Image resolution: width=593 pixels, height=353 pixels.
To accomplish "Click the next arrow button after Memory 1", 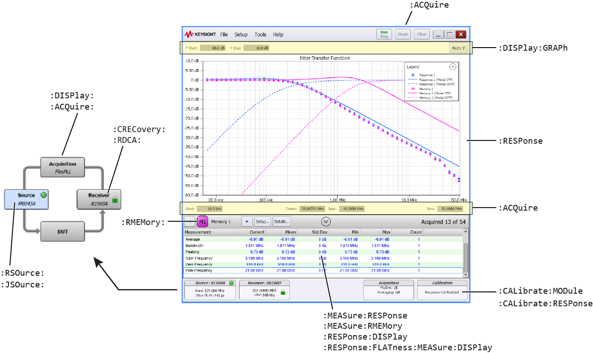I will tap(247, 221).
